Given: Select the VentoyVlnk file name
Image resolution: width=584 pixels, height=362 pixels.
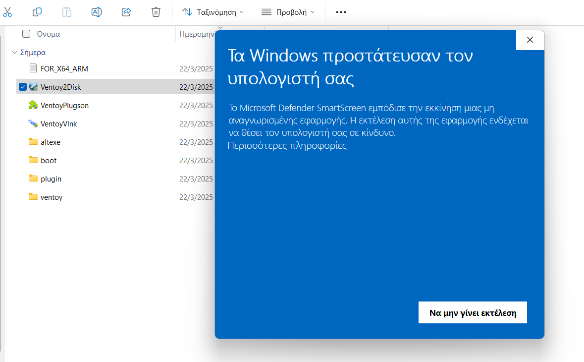Looking at the screenshot, I should 59,124.
